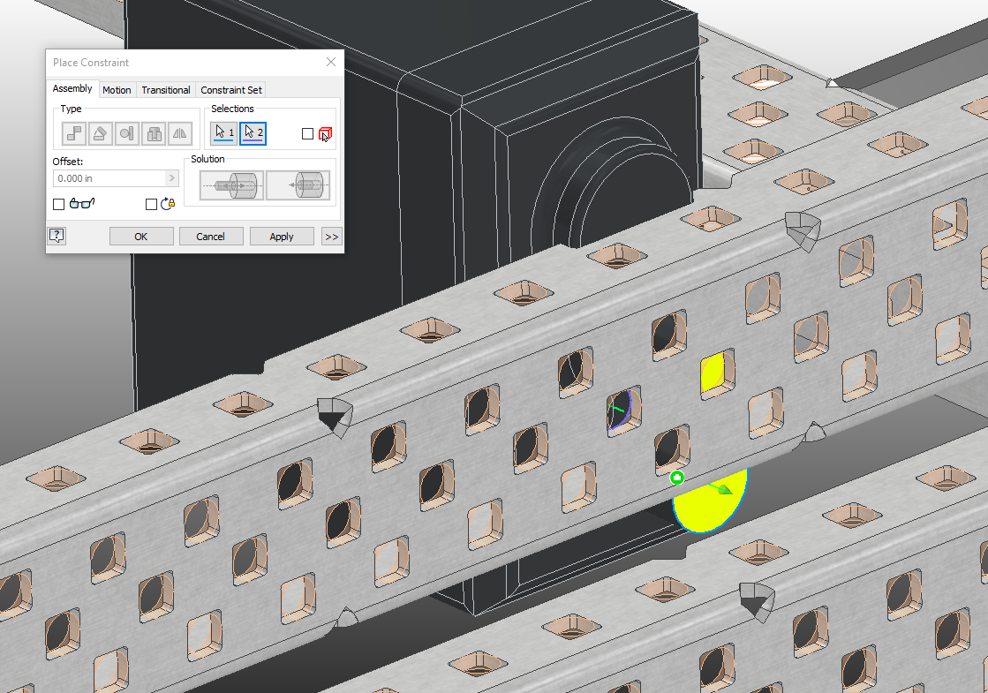Click the green lock glyph on the beam
Image resolution: width=988 pixels, height=693 pixels.
(676, 478)
